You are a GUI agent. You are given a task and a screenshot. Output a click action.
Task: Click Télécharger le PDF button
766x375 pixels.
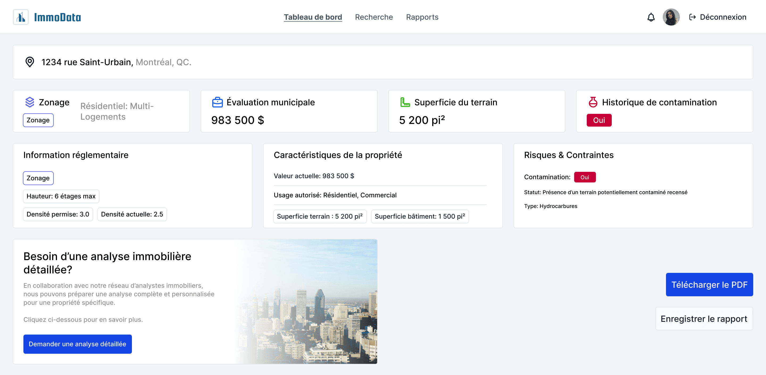(709, 285)
